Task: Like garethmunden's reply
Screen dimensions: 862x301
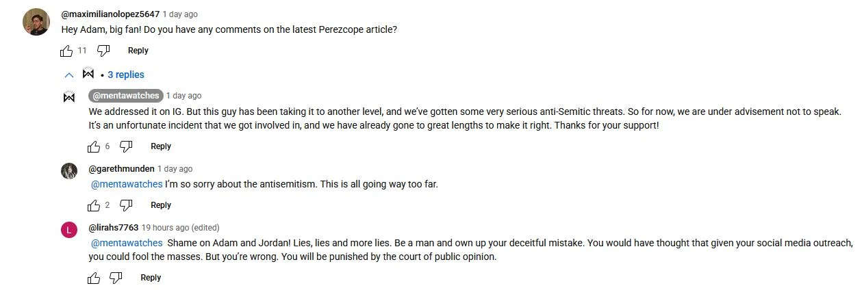Action: (94, 205)
